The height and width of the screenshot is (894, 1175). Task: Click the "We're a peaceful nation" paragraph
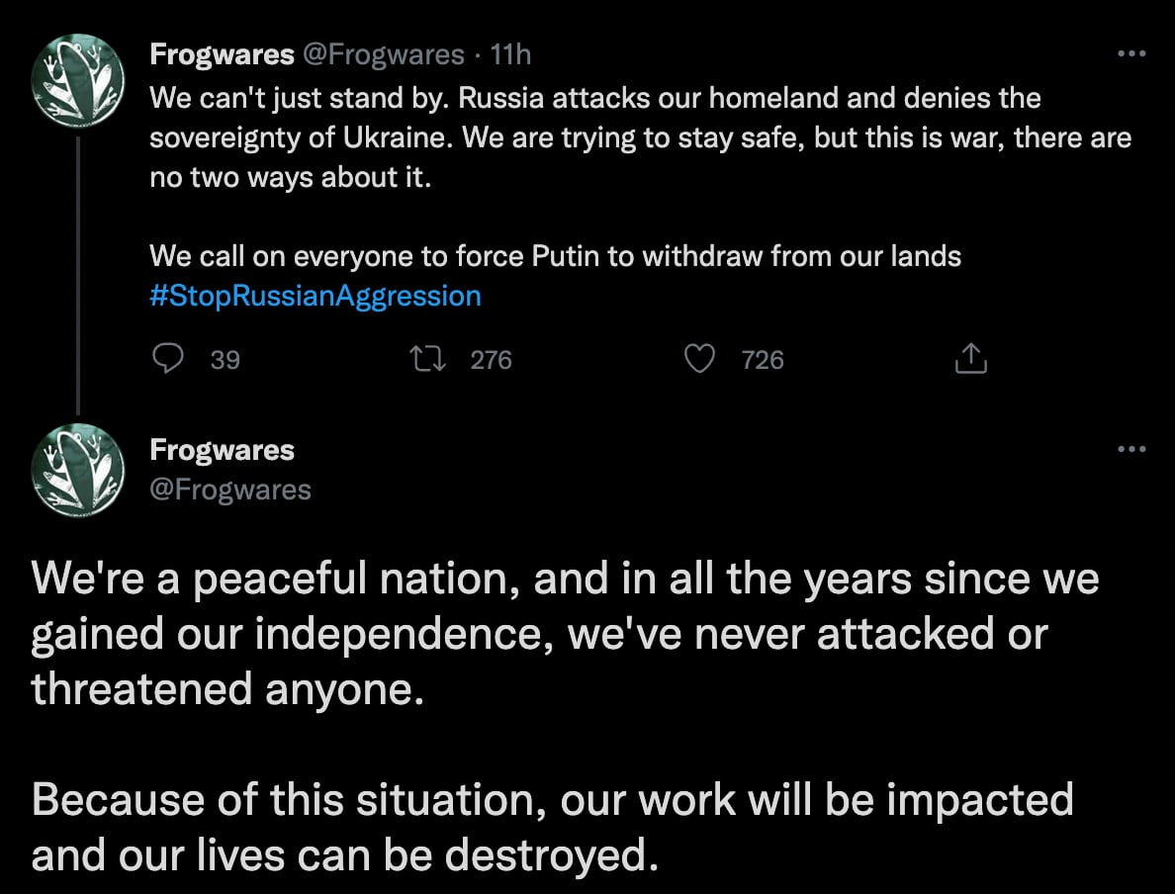564,634
